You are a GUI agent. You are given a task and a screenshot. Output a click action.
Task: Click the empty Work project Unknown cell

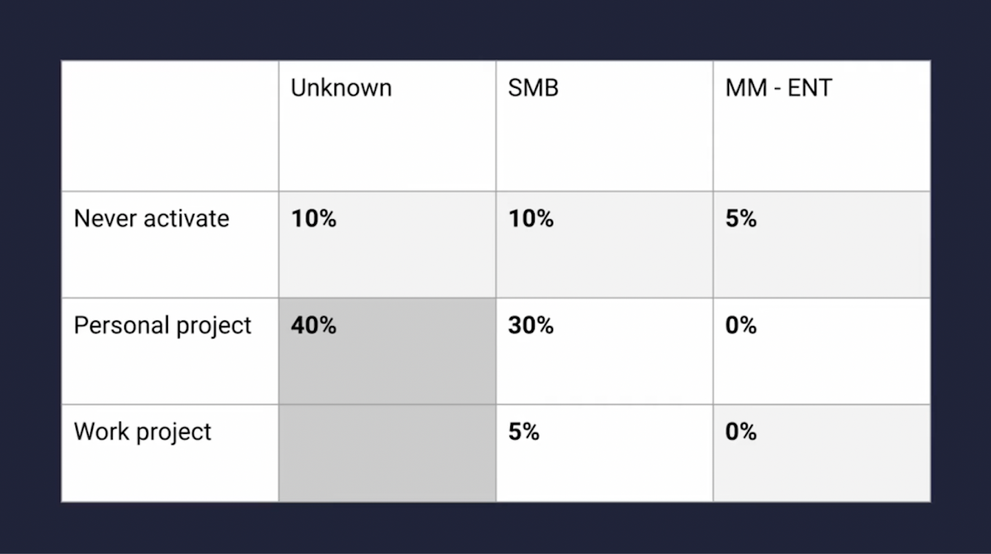pos(387,453)
